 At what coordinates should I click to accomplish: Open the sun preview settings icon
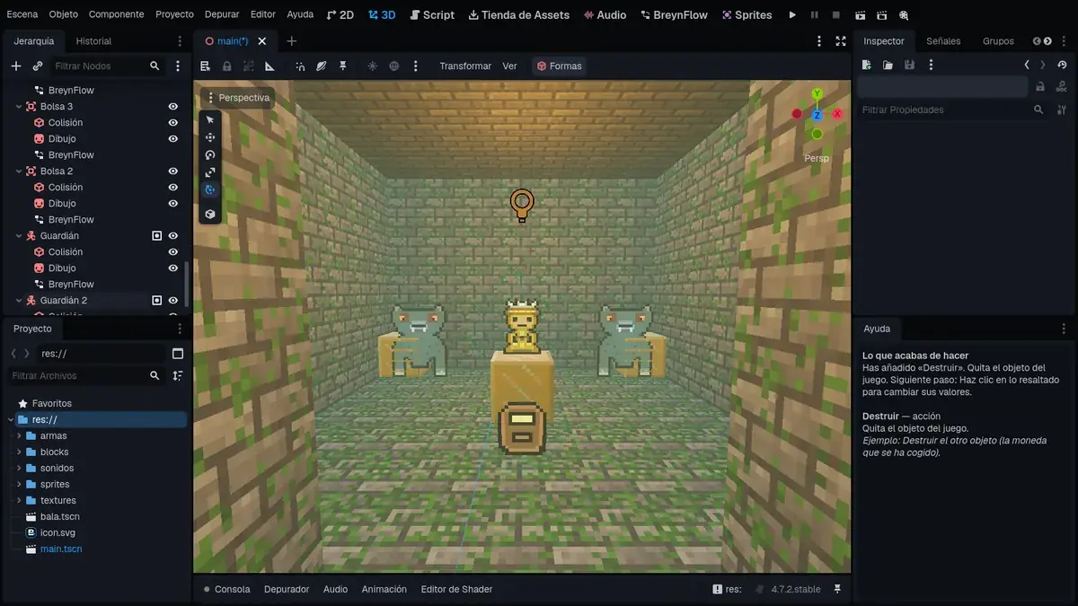tap(373, 66)
